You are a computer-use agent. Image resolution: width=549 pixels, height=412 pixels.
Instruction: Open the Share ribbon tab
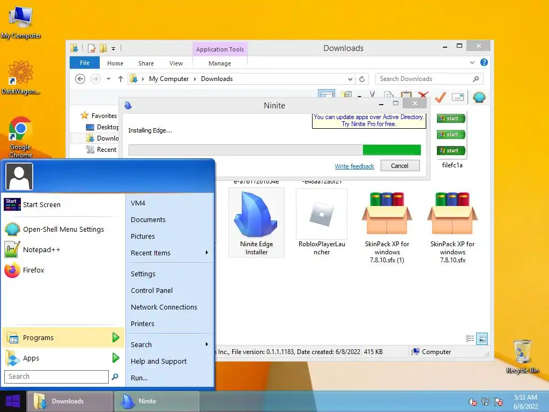coord(146,63)
